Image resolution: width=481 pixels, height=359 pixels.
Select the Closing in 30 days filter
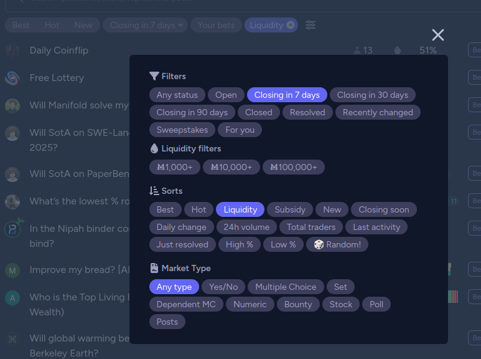[x=372, y=95]
